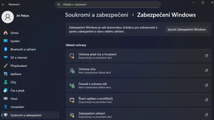Click the Zabezpečení Windows page title
The width and height of the screenshot is (214, 120).
166,15
